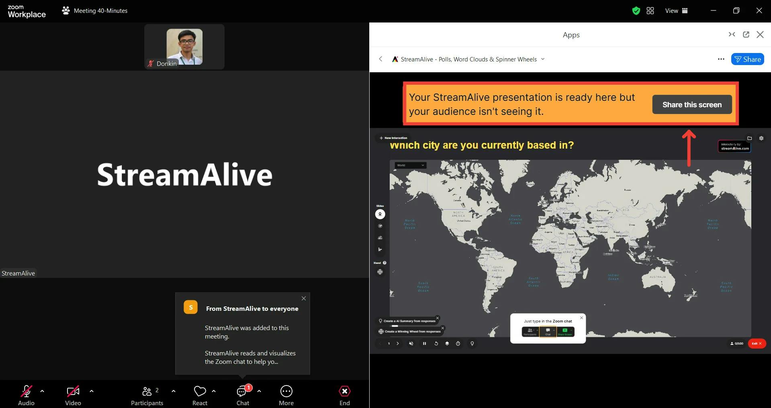Click the lightbulb icon in the bottom toolbar
Screen dimensions: 771x408
tap(472, 344)
